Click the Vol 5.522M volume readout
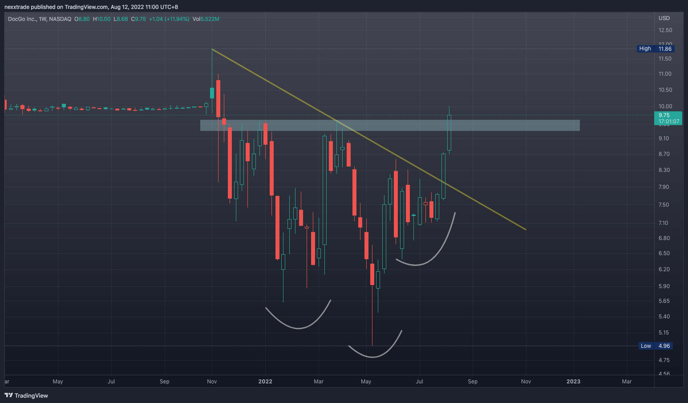The image size is (688, 403). 206,19
